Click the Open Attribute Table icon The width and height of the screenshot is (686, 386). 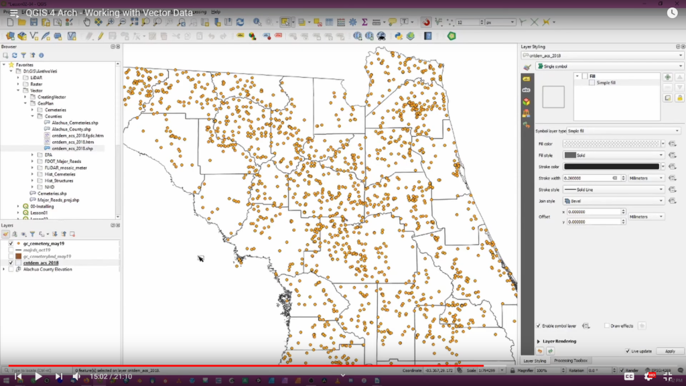[x=329, y=22]
